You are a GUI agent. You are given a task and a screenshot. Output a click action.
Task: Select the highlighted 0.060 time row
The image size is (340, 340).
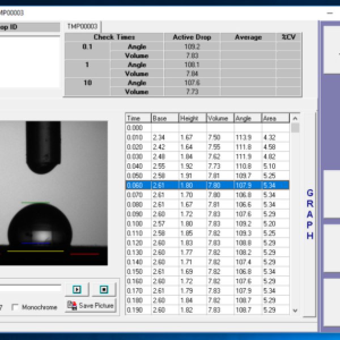207,185
